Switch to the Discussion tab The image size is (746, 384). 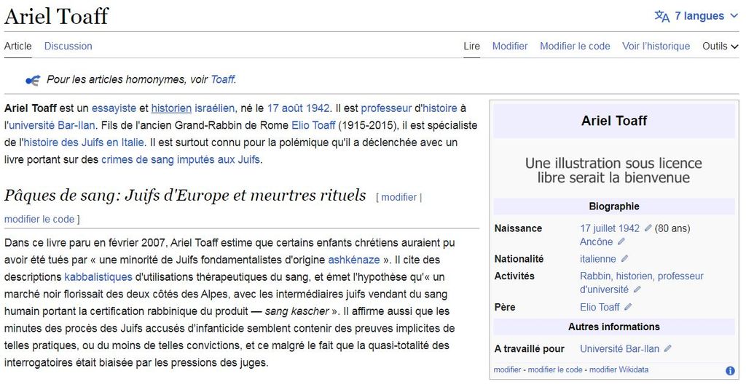pyautogui.click(x=68, y=46)
